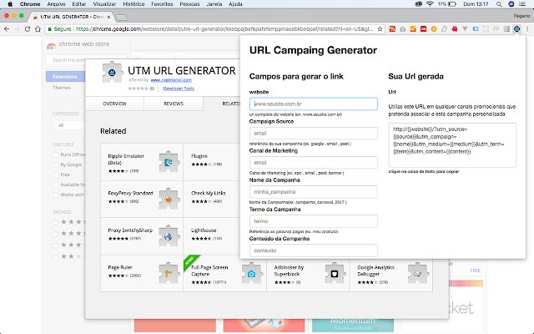Open the Ajuda menu
This screenshot has width=534, height=334.
click(x=235, y=4)
